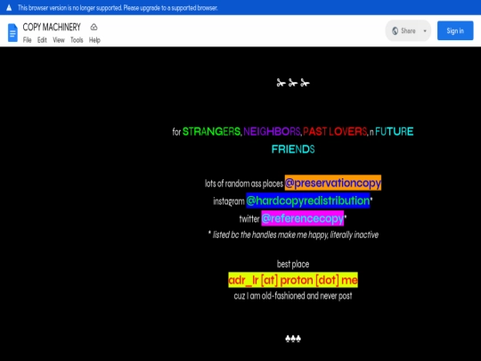Click the @preservationcopy handle

[333, 183]
